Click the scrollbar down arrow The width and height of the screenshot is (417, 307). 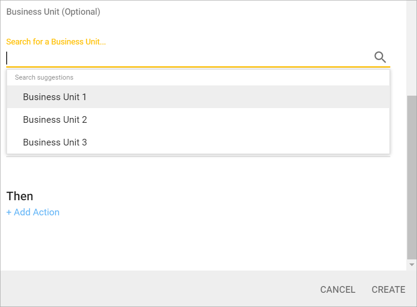click(x=412, y=265)
